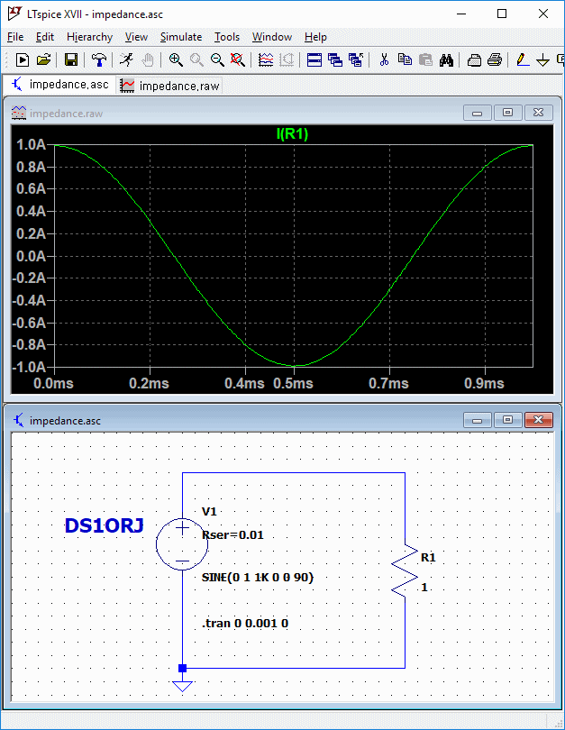Select the Place Ground symbol tool
Viewport: 565px width, 730px height.
tap(542, 59)
